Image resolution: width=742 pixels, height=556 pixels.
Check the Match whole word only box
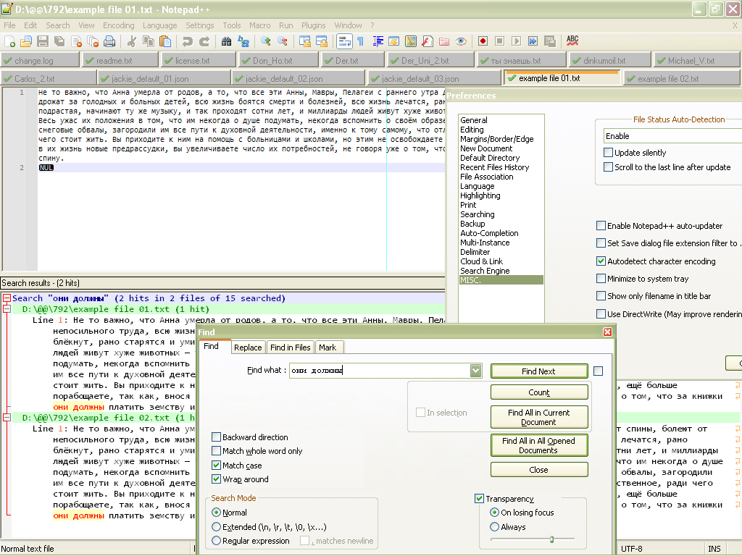pos(216,450)
